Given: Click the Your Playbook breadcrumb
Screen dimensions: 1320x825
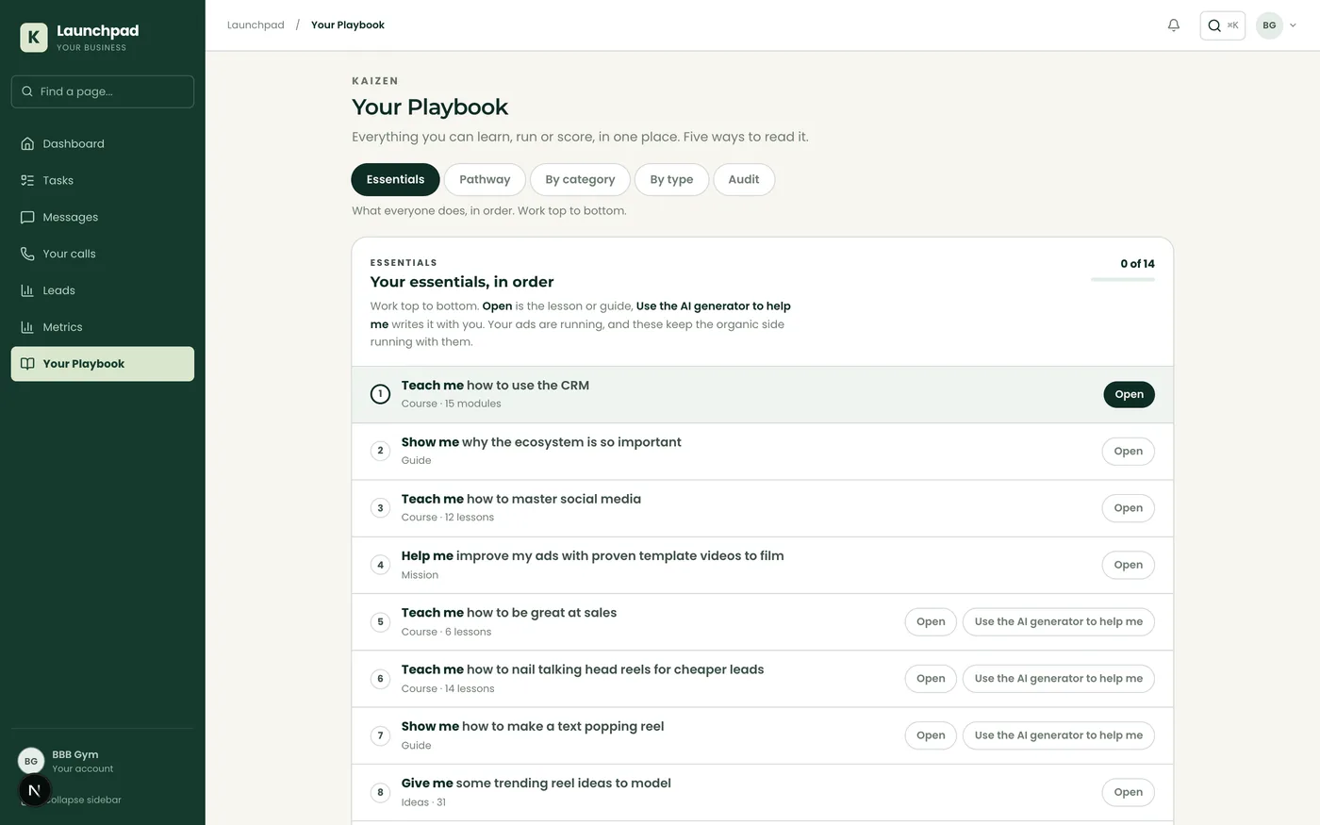Looking at the screenshot, I should point(348,25).
